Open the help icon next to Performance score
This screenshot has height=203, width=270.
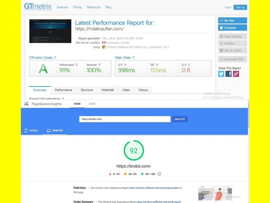coord(76,65)
